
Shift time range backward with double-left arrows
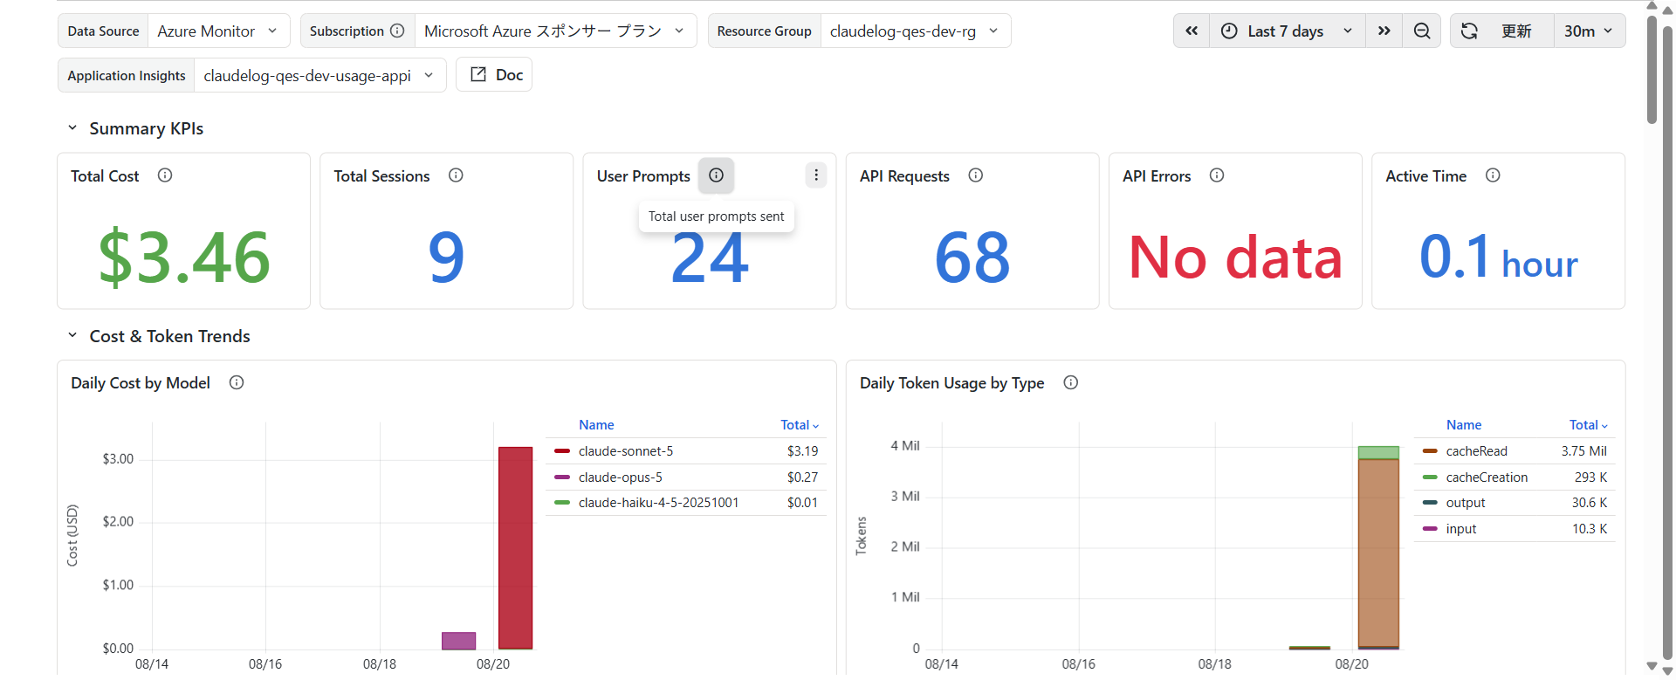pyautogui.click(x=1192, y=31)
